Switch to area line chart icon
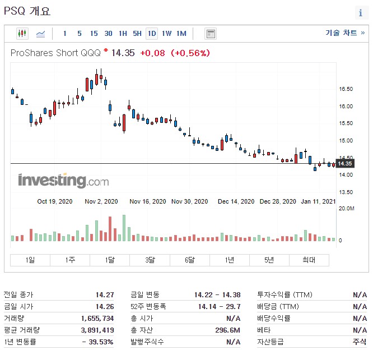Viewport: 373px width, 350px height. [x=40, y=34]
